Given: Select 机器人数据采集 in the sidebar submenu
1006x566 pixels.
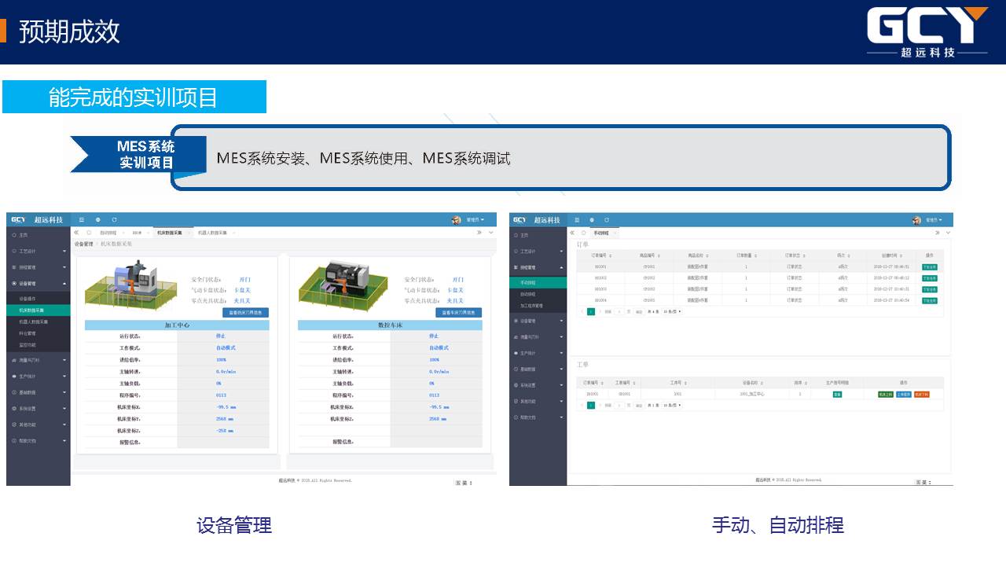Looking at the screenshot, I should click(34, 322).
